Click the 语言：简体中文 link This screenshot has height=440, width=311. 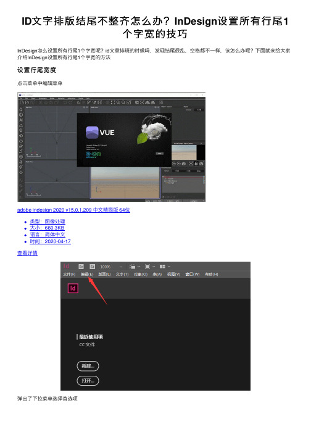point(48,235)
